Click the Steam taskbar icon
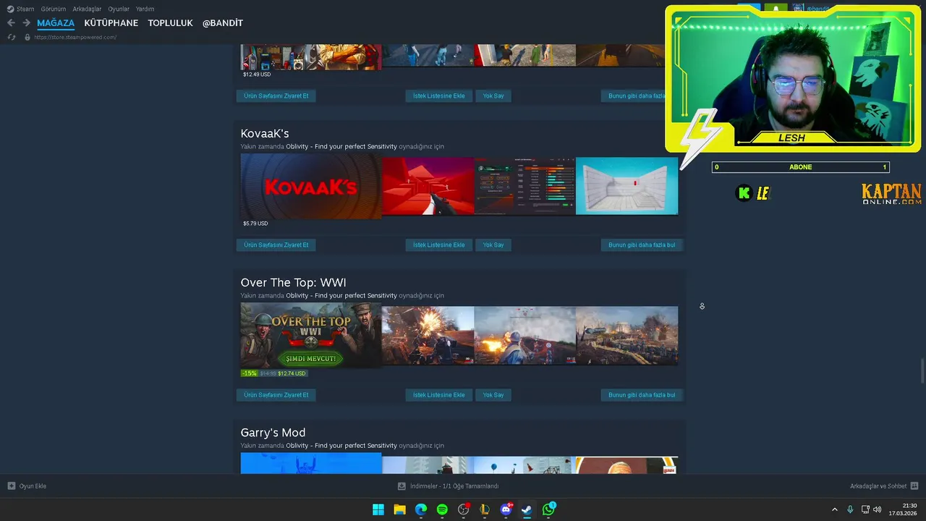Image resolution: width=926 pixels, height=521 pixels. [527, 509]
